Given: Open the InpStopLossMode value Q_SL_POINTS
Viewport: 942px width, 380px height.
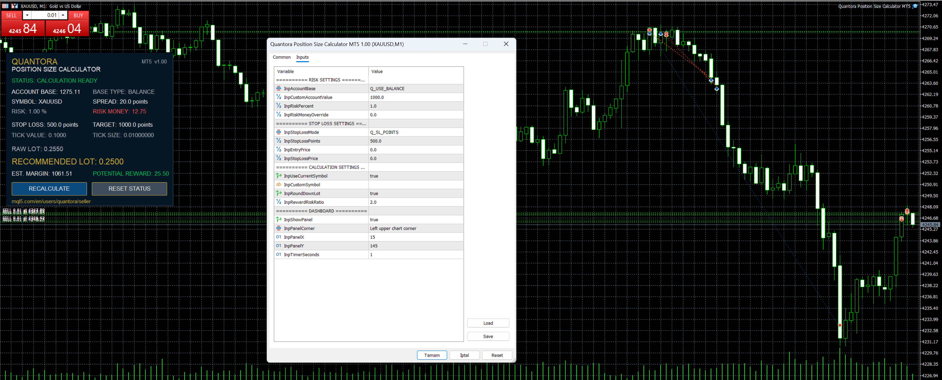Looking at the screenshot, I should (416, 132).
